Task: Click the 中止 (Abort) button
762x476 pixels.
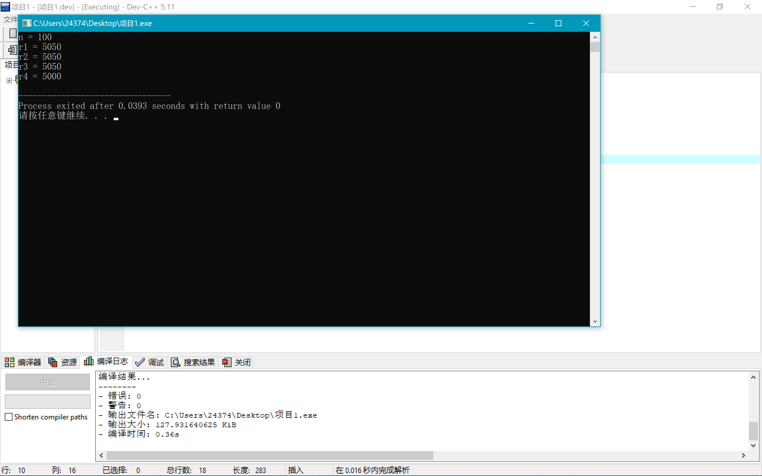Action: click(x=48, y=382)
